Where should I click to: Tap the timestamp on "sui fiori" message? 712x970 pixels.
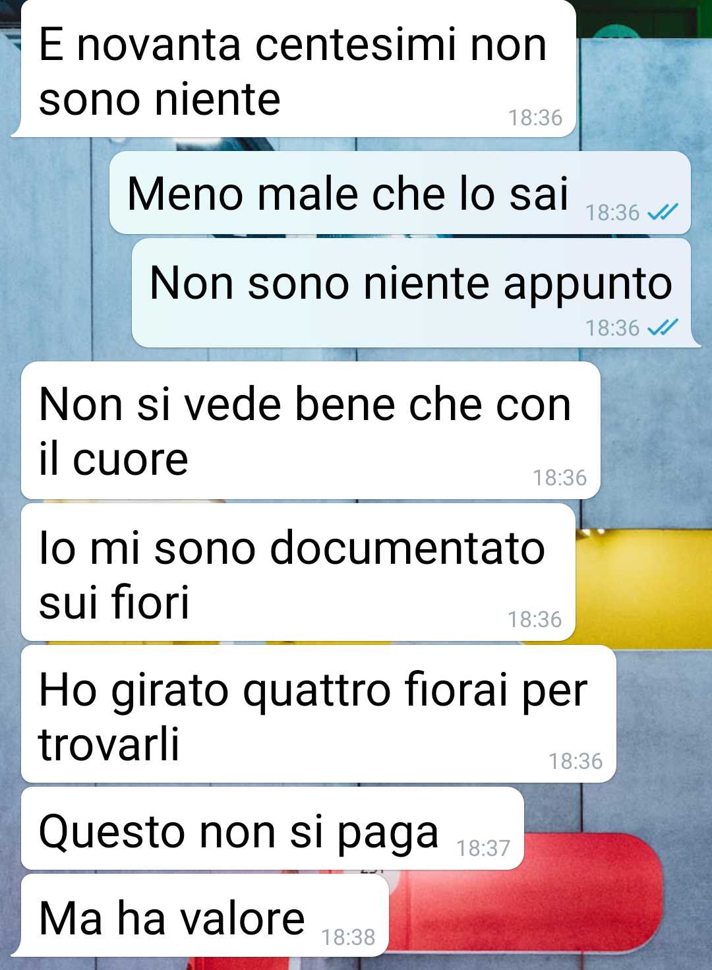[x=535, y=619]
